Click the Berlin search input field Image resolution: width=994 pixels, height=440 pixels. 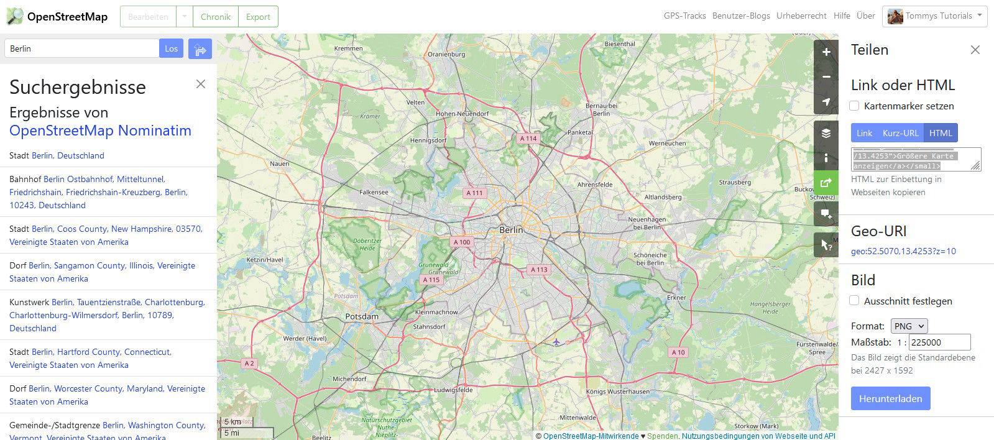[x=81, y=48]
